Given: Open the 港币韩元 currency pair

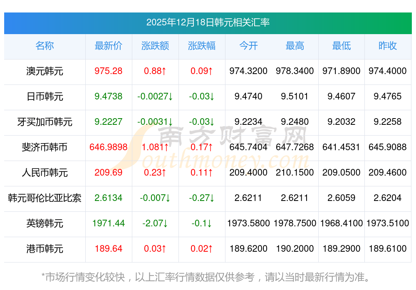Looking at the screenshot, I should coord(45,249).
